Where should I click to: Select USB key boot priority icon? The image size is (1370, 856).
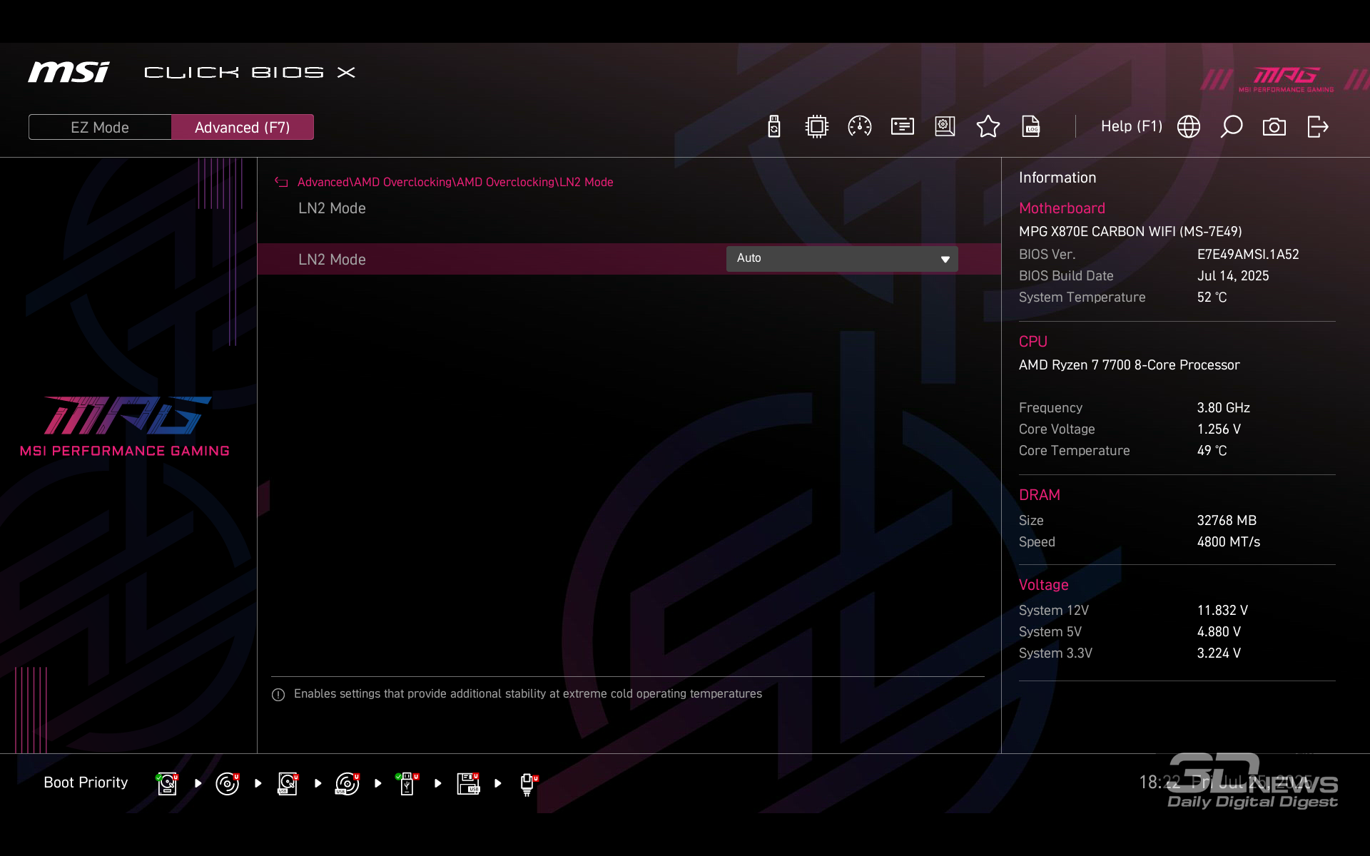pyautogui.click(x=407, y=783)
